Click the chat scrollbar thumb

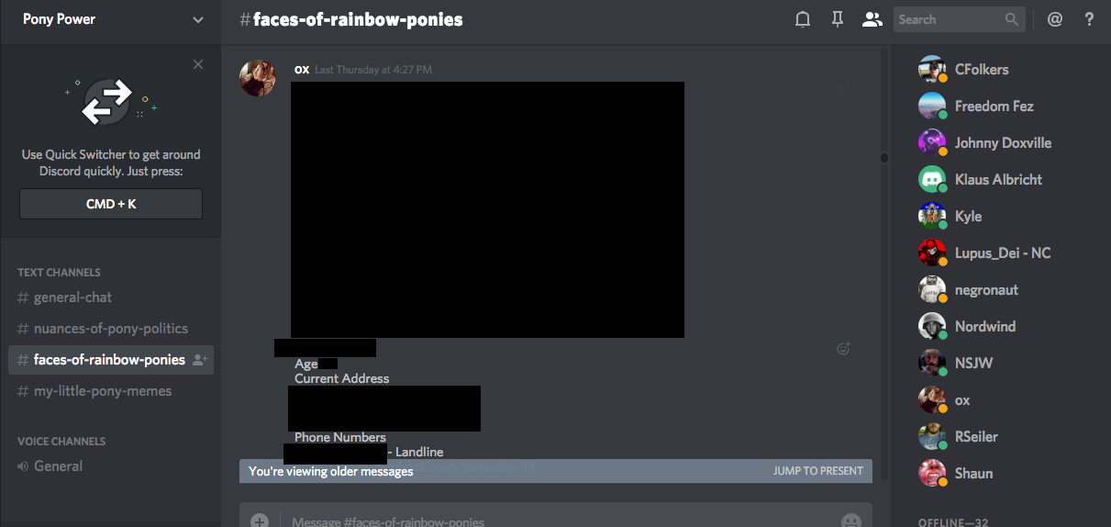pyautogui.click(x=883, y=158)
